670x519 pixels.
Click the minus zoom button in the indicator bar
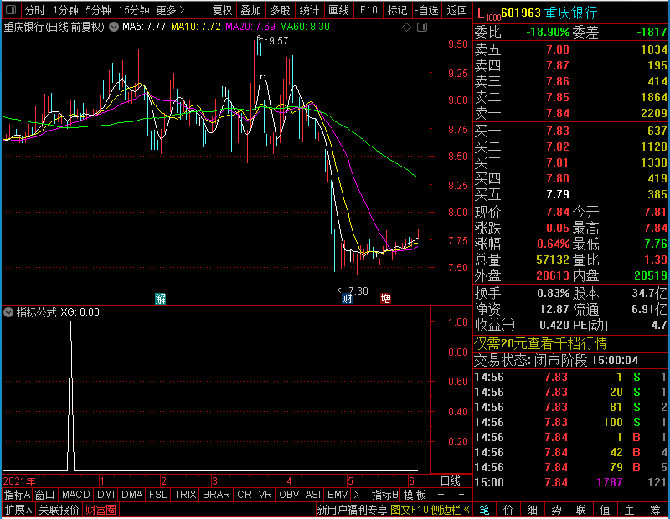point(461,495)
